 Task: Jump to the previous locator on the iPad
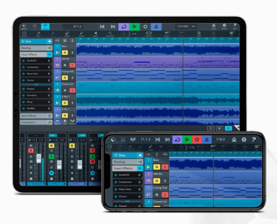click(x=102, y=27)
